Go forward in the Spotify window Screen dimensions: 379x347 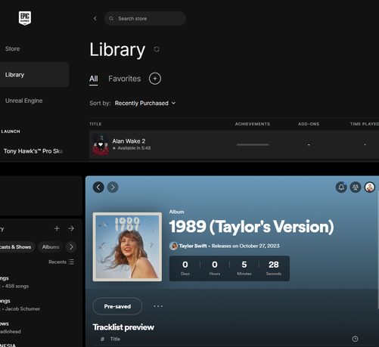point(113,187)
